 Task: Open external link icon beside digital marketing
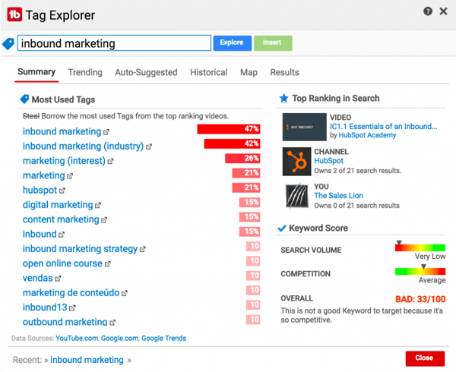(x=98, y=205)
